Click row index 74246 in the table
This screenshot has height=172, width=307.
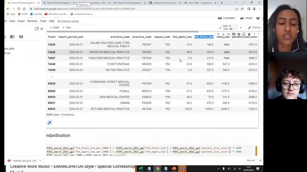point(51,52)
